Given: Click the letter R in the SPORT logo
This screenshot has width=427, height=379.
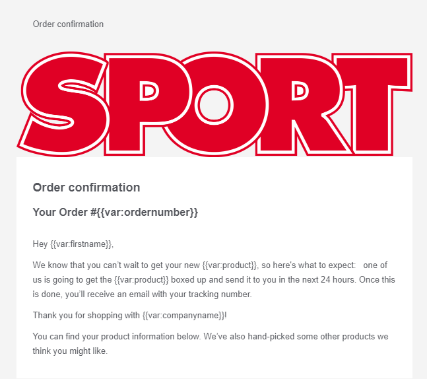Looking at the screenshot, I should 301,104.
